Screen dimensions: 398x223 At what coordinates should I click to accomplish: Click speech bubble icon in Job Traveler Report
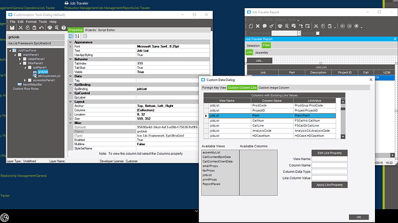click(265, 26)
